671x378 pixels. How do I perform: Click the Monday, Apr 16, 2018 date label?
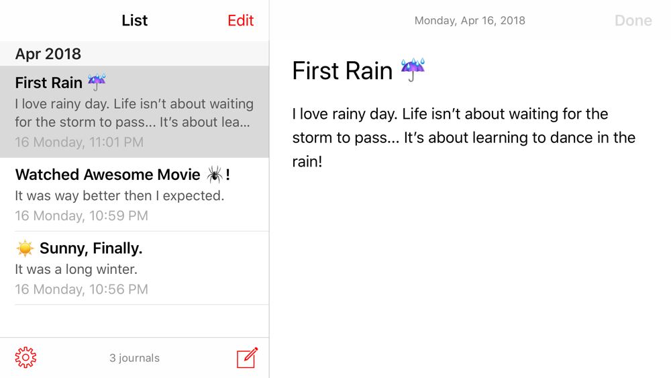[x=470, y=21]
